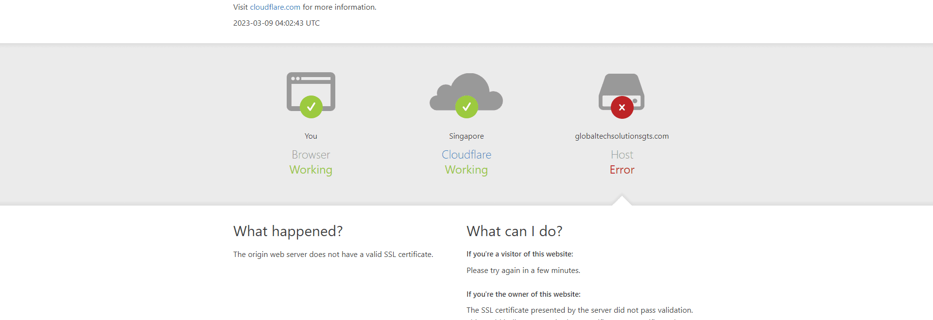933x320 pixels.
Task: Click the green 'Working' status under Cloudflare
Action: coord(466,170)
